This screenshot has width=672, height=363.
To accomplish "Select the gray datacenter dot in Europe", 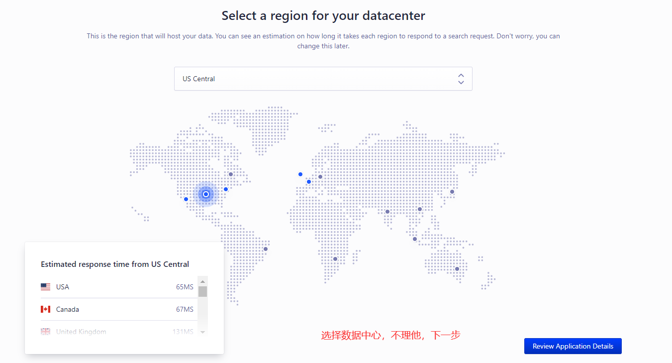I will click(x=320, y=177).
